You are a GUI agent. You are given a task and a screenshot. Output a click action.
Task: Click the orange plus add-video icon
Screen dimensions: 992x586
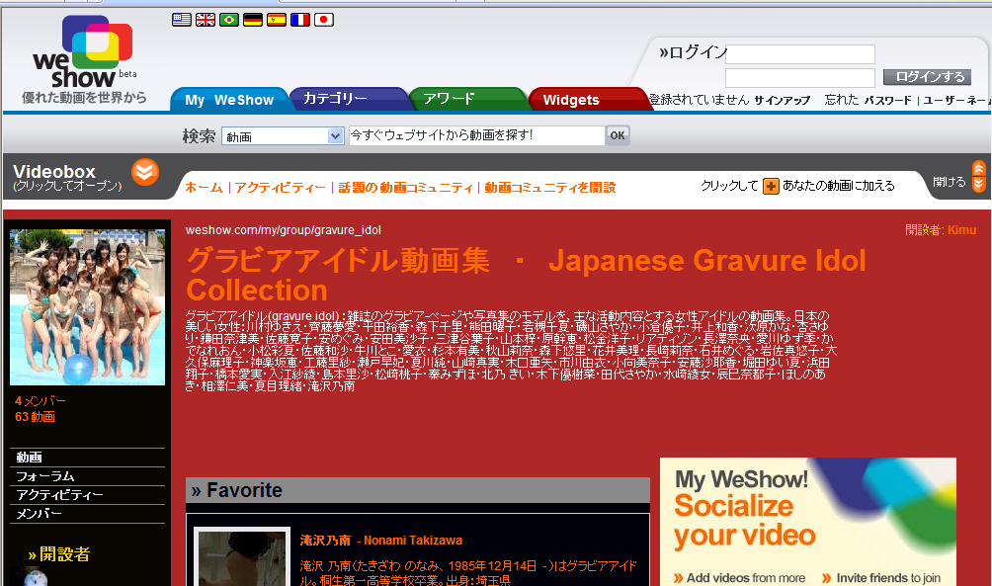pyautogui.click(x=771, y=186)
